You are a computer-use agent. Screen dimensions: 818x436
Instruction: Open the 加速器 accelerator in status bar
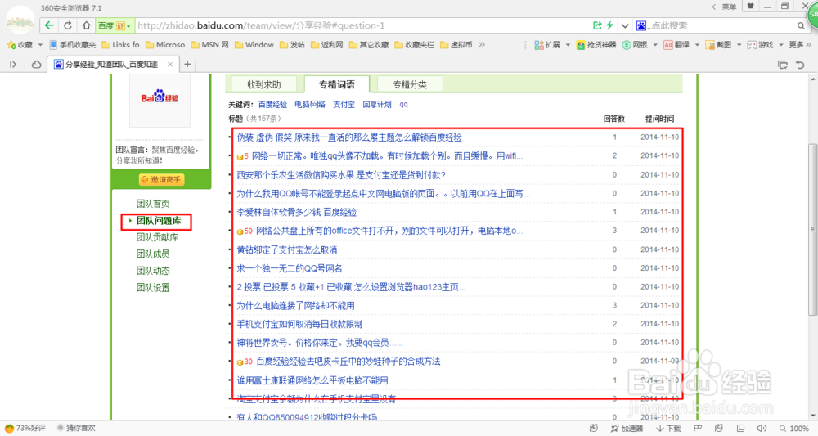[627, 428]
